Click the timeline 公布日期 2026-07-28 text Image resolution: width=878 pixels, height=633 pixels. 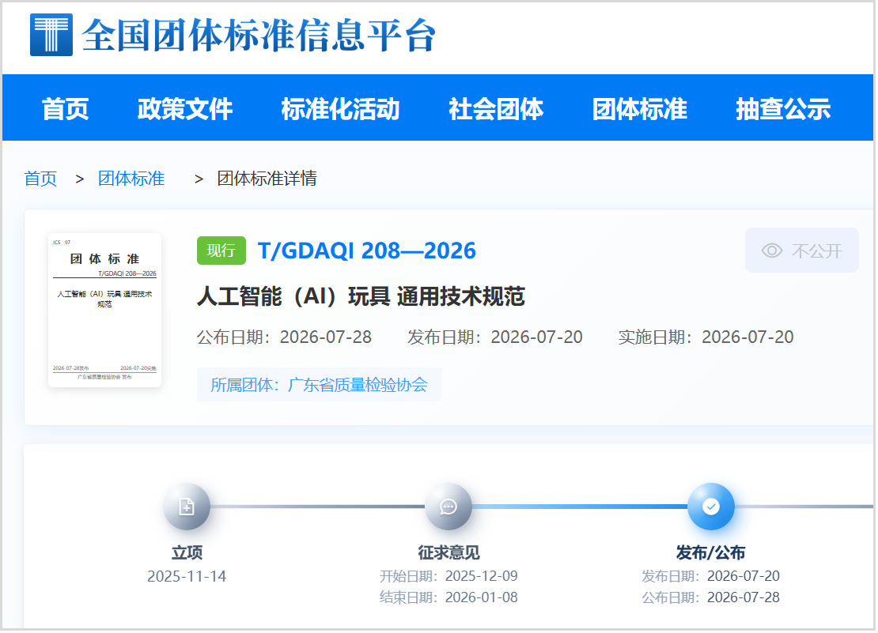711,598
